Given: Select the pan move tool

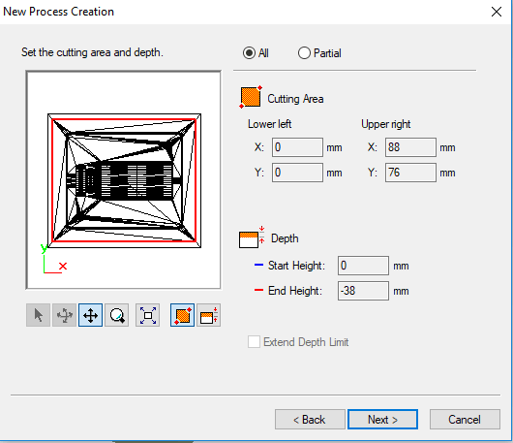Looking at the screenshot, I should point(91,315).
